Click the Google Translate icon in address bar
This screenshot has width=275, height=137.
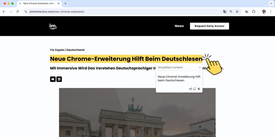coord(225,12)
